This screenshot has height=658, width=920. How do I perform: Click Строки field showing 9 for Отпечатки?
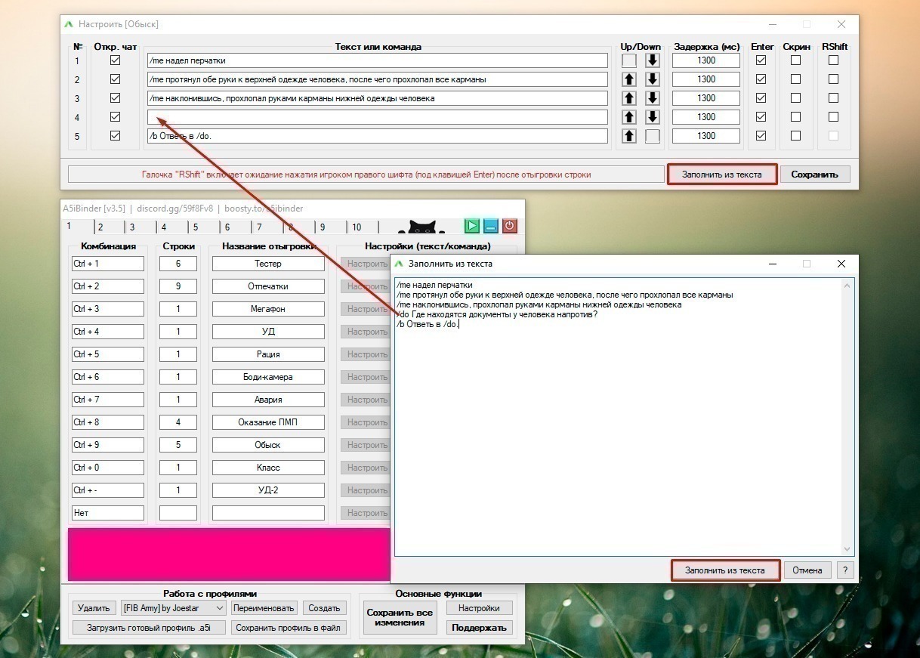click(178, 286)
